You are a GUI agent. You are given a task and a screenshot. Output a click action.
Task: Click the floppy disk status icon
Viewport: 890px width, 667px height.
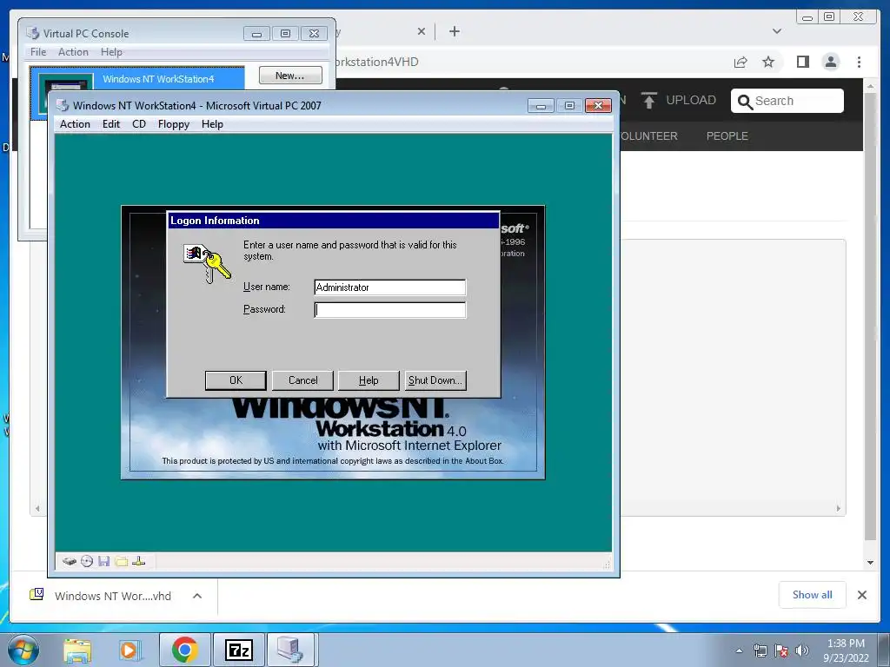[104, 561]
